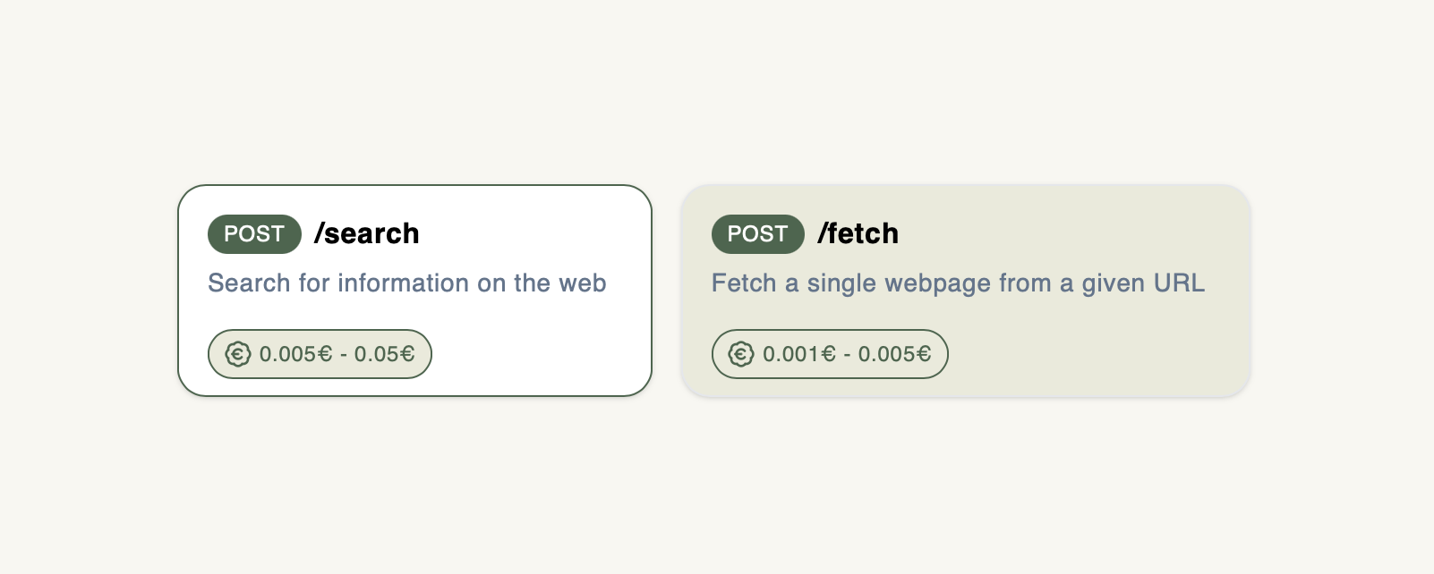Click the 0.005€ - 0.05€ price pill
The width and height of the screenshot is (1434, 574).
(x=320, y=354)
